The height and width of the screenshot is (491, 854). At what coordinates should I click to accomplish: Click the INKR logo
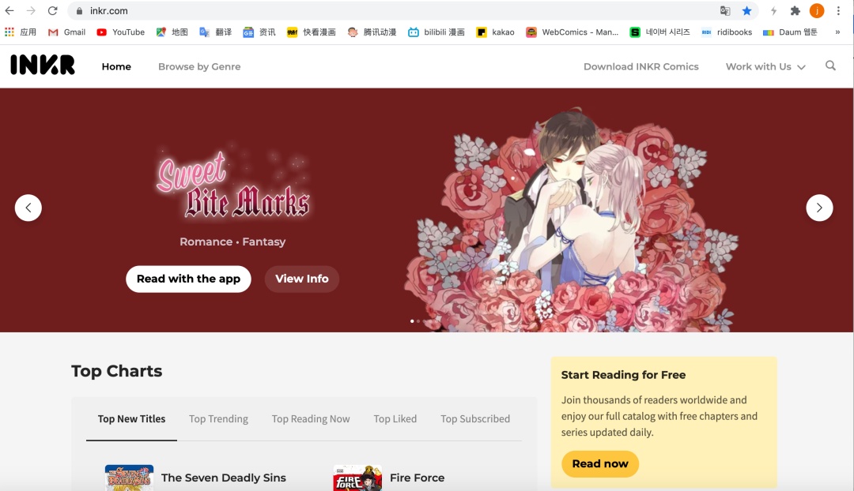pos(43,66)
